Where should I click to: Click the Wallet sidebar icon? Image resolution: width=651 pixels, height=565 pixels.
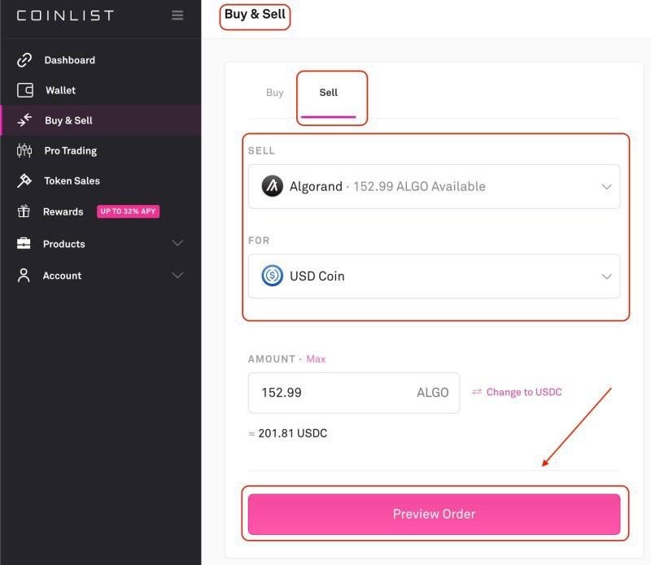24,90
